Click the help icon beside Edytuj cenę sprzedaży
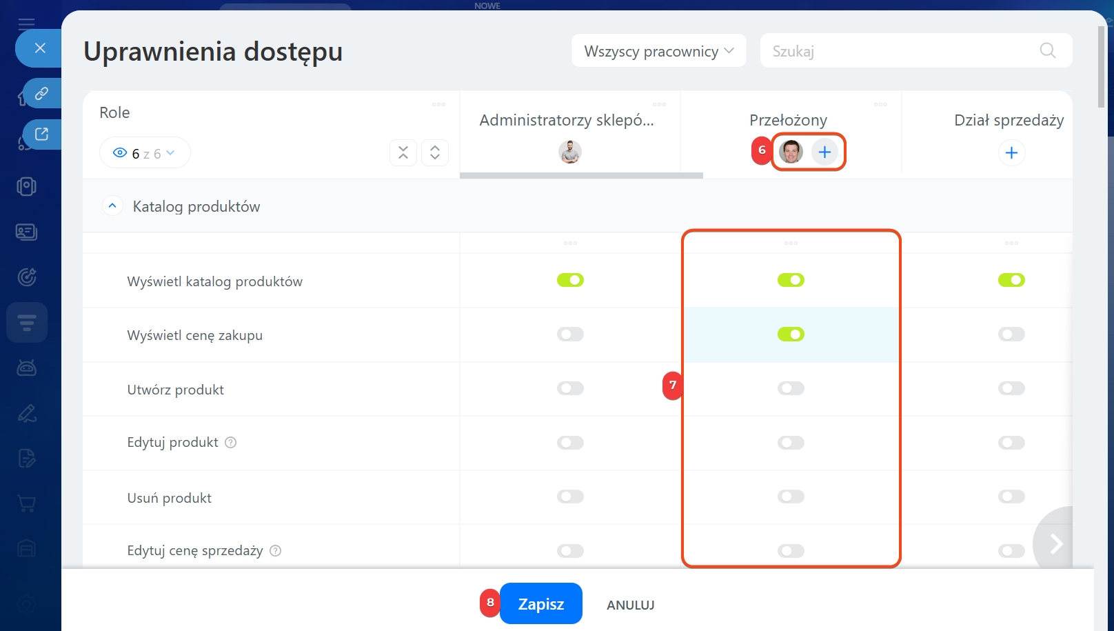The width and height of the screenshot is (1114, 631). 276,551
